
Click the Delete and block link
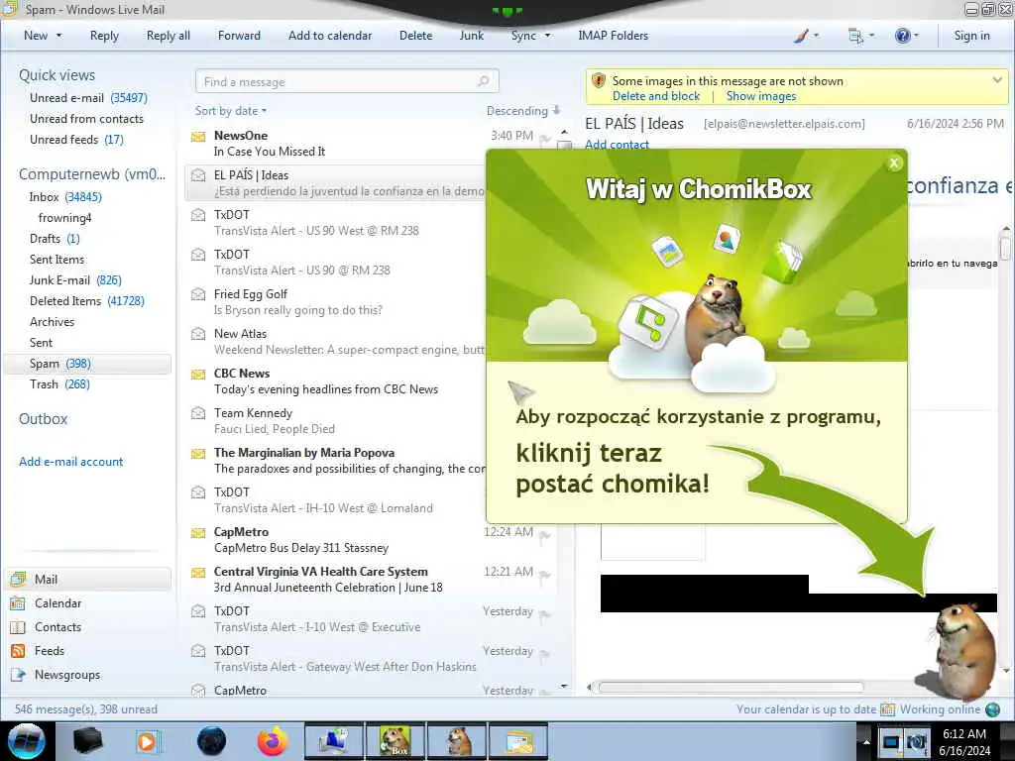(656, 96)
